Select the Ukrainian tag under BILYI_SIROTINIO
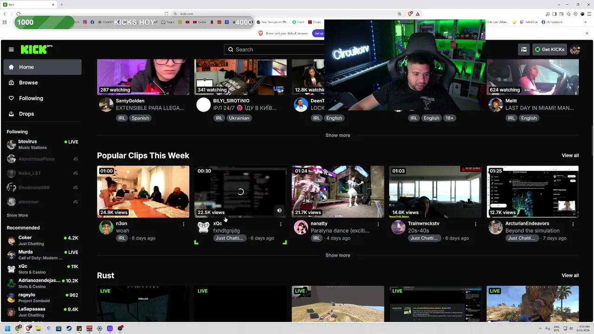The height and width of the screenshot is (334, 594). click(239, 118)
